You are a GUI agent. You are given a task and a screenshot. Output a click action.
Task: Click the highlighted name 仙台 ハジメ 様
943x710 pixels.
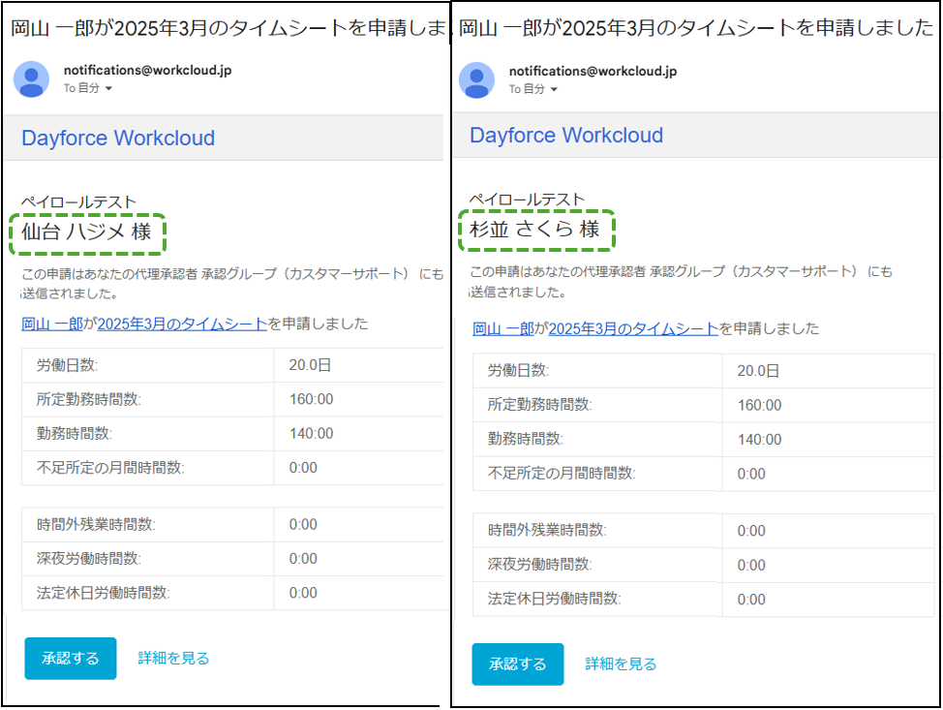tap(87, 233)
